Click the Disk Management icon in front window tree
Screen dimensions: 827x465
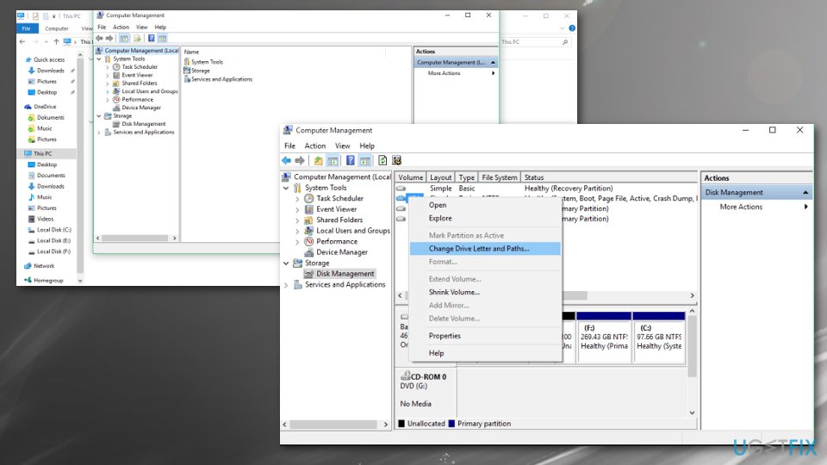[x=309, y=274]
